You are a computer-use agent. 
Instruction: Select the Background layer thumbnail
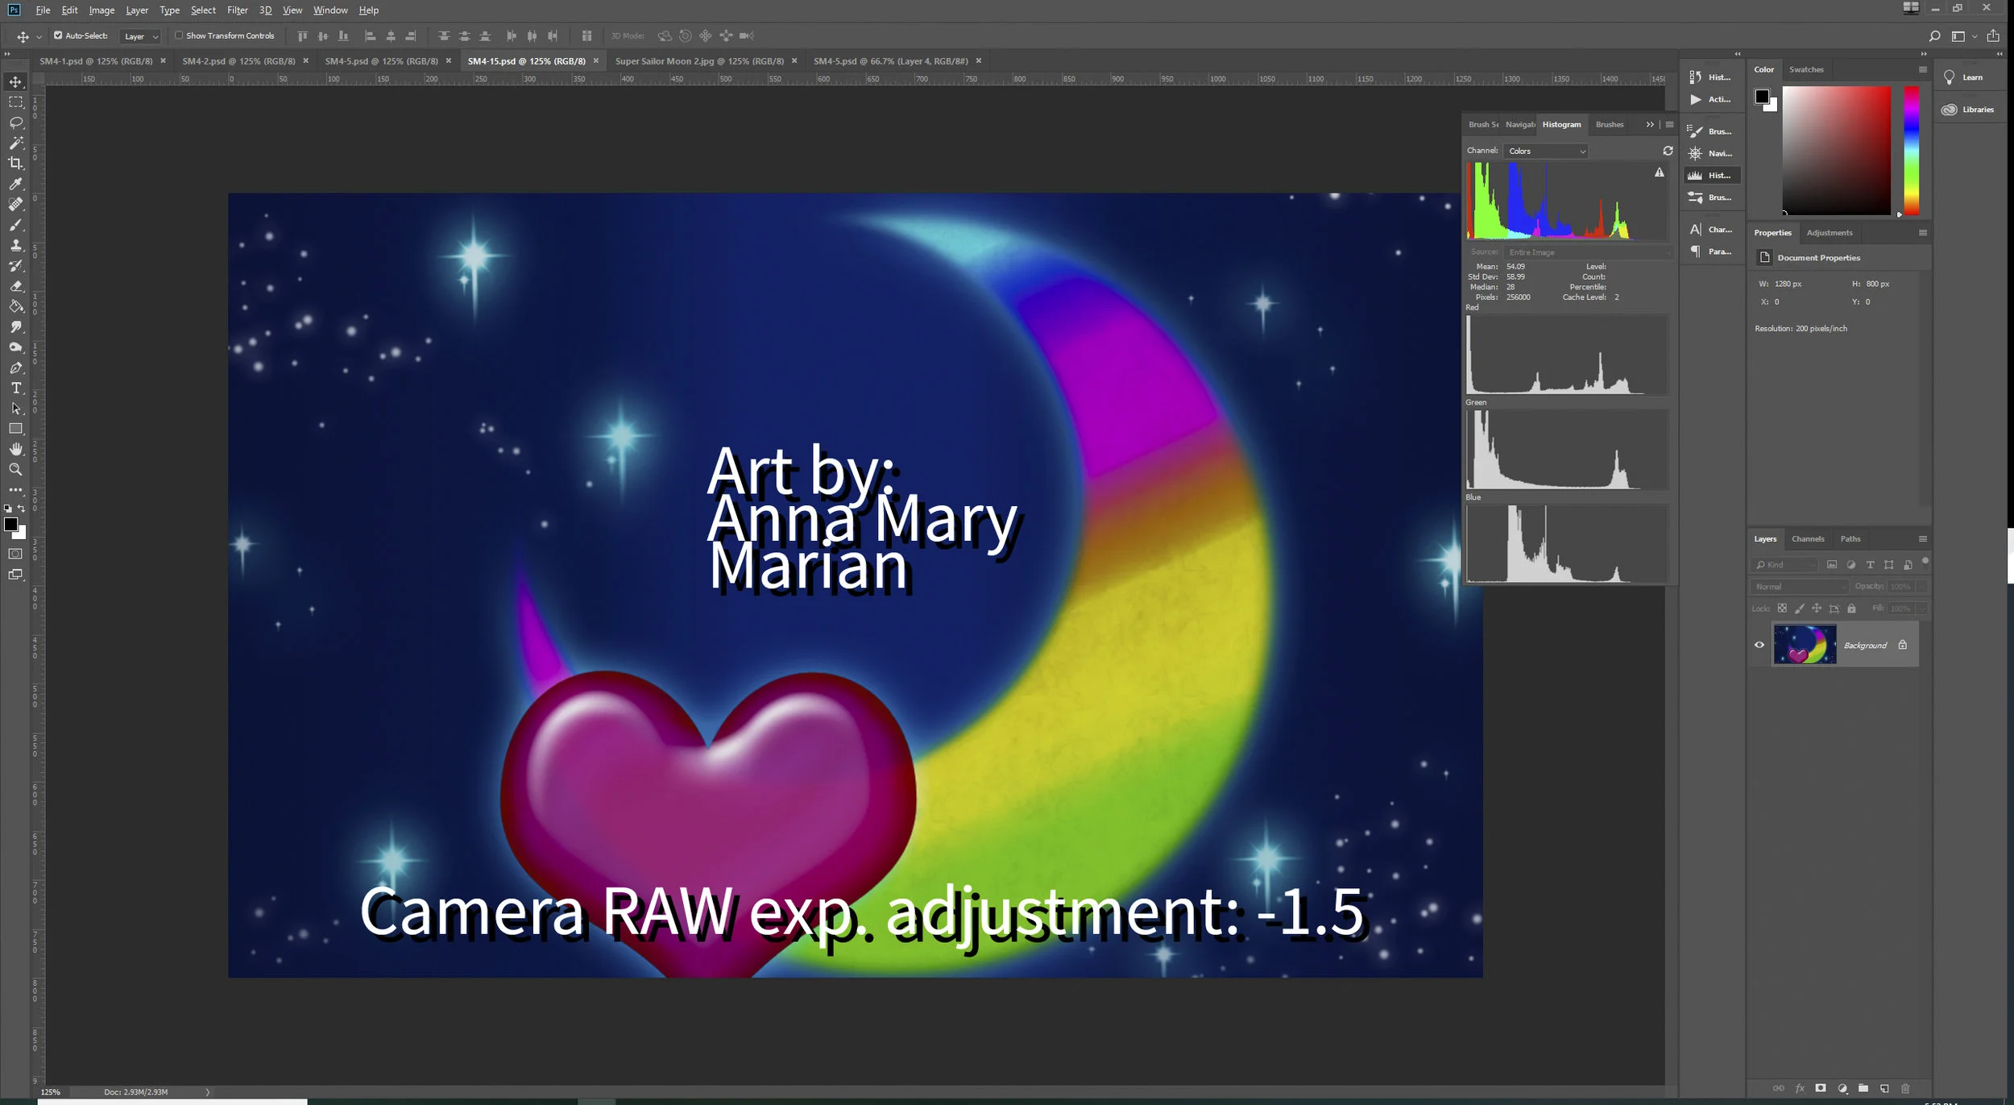(x=1805, y=645)
